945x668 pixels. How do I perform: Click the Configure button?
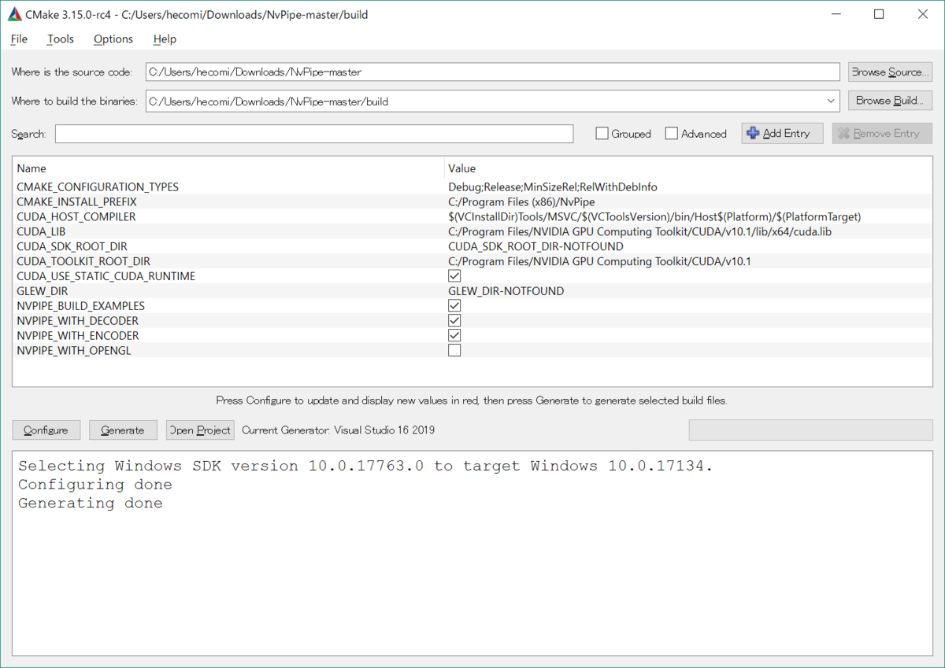(46, 430)
